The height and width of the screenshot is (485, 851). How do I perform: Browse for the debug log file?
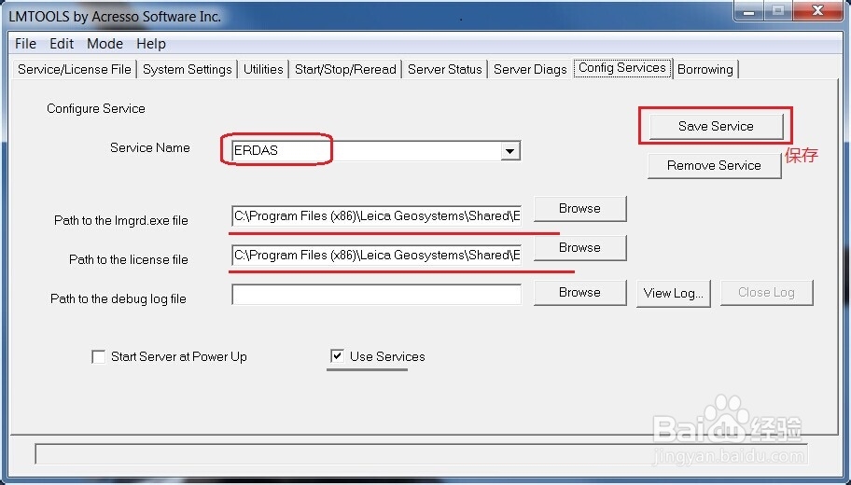(579, 293)
